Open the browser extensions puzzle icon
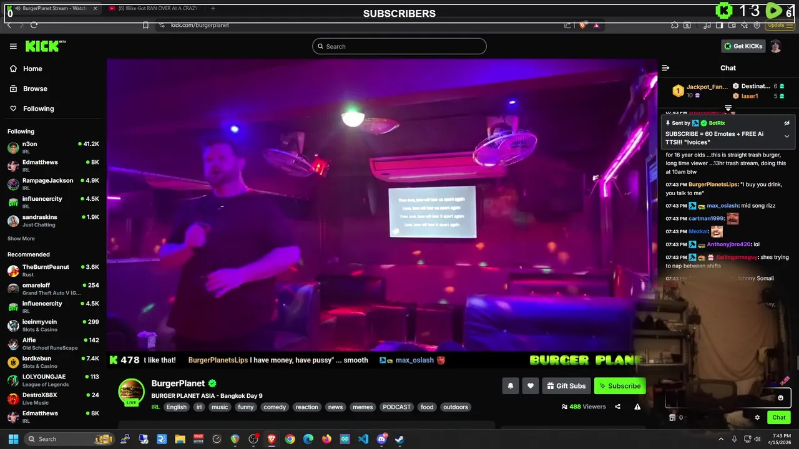This screenshot has width=799, height=449. (675, 25)
